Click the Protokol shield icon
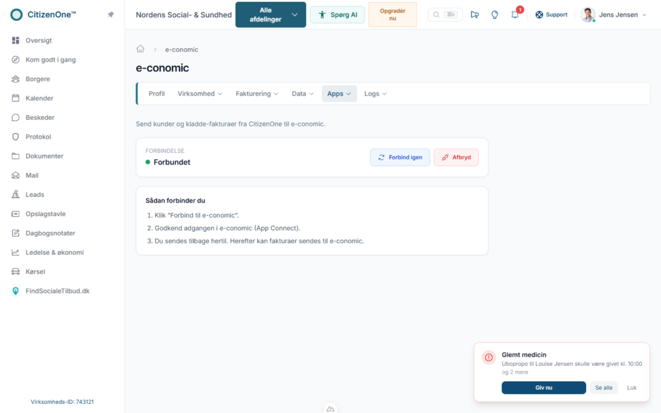This screenshot has height=413, width=661. [x=15, y=137]
